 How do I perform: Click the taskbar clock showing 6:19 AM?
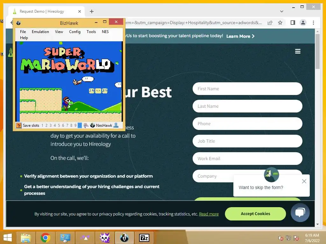click(312, 238)
